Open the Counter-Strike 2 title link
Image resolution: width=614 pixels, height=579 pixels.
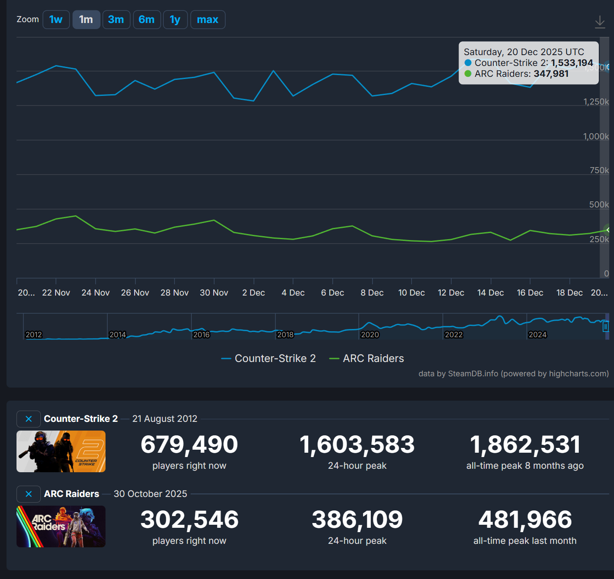pyautogui.click(x=81, y=419)
